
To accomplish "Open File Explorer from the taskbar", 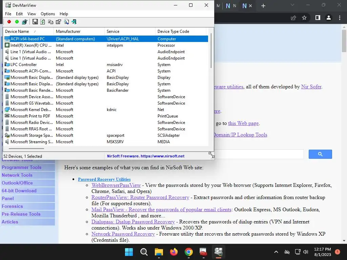I will [159, 252].
